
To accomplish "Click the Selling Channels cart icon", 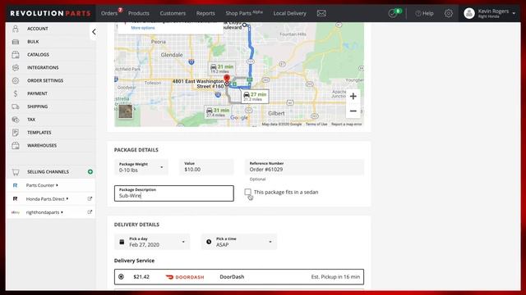I will [x=16, y=172].
